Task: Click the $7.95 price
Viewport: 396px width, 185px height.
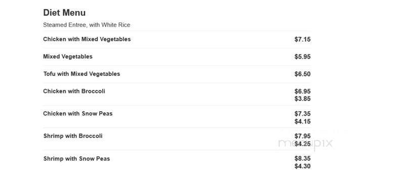Action: point(302,136)
